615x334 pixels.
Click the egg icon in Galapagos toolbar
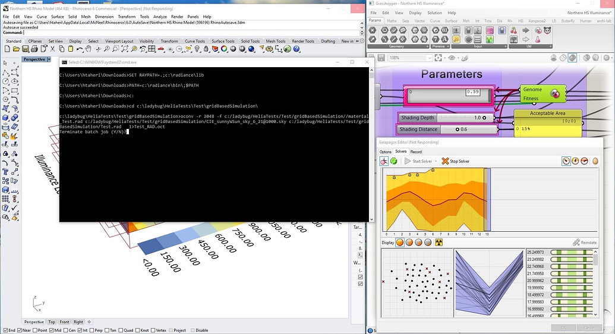[x=595, y=161]
